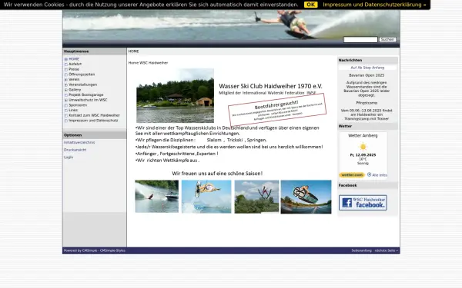Click the HOME breadcrumb above the content
462x288 pixels.
[133, 51]
